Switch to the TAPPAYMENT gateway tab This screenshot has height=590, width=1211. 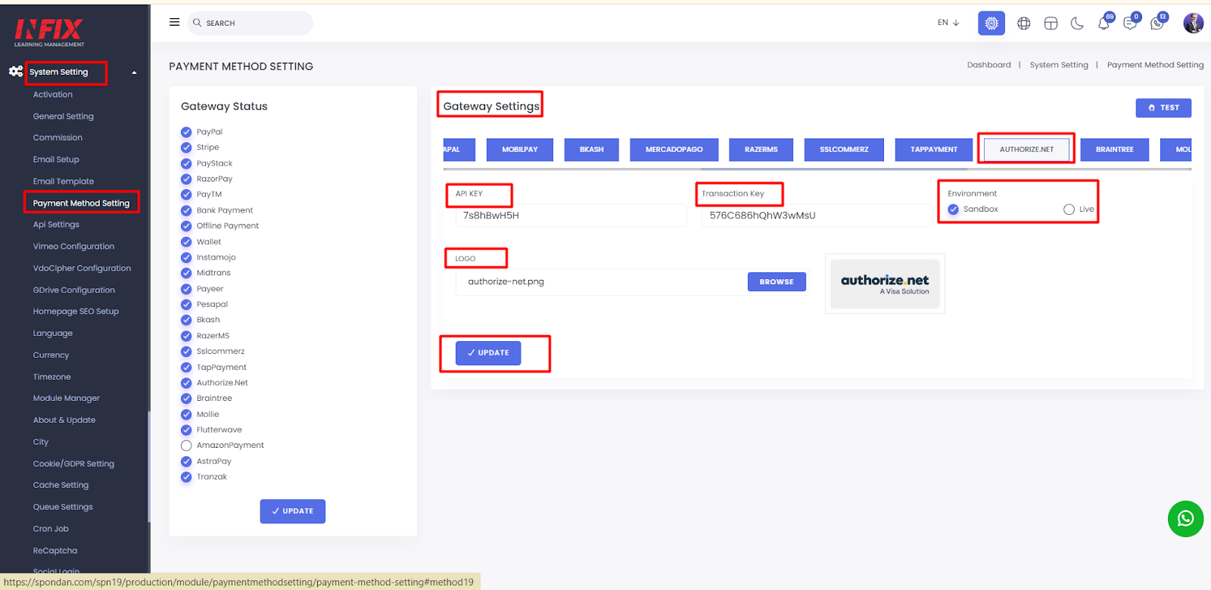[x=934, y=150]
